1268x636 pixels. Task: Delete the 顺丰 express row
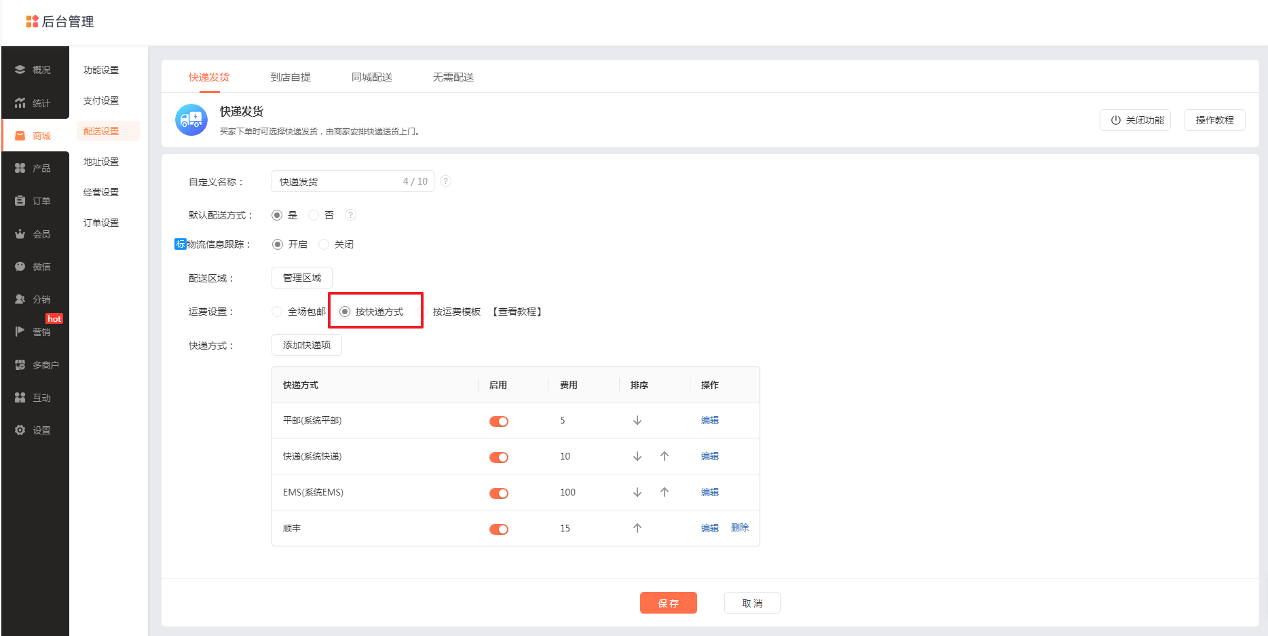click(x=740, y=528)
